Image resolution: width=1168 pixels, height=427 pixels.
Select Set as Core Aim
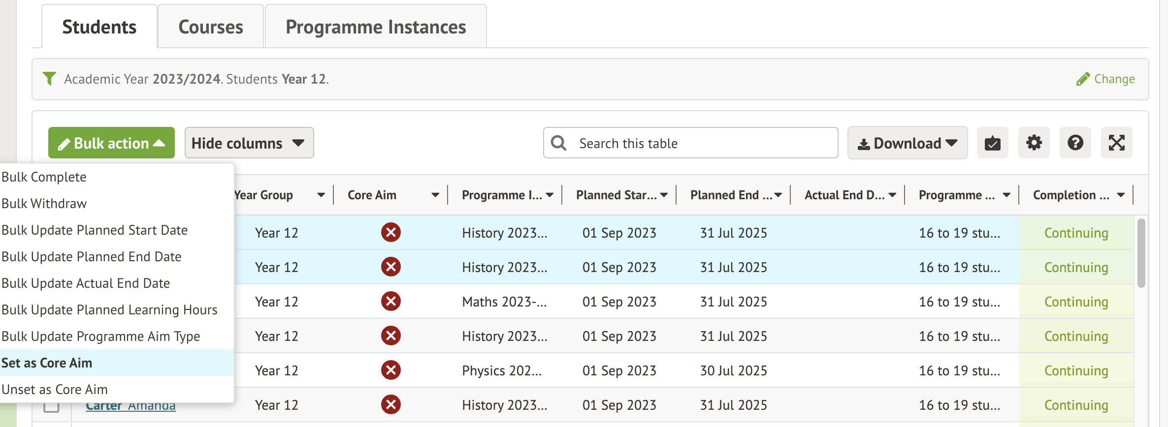pos(47,363)
